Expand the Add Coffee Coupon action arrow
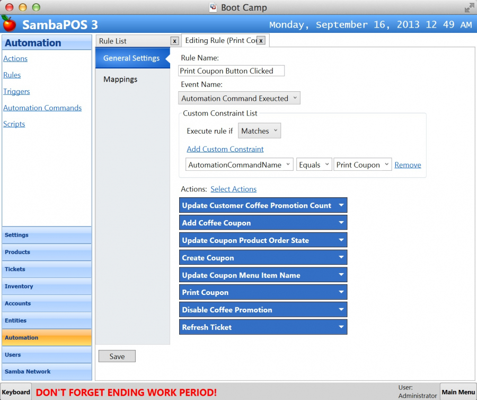This screenshot has width=477, height=400. tap(341, 223)
